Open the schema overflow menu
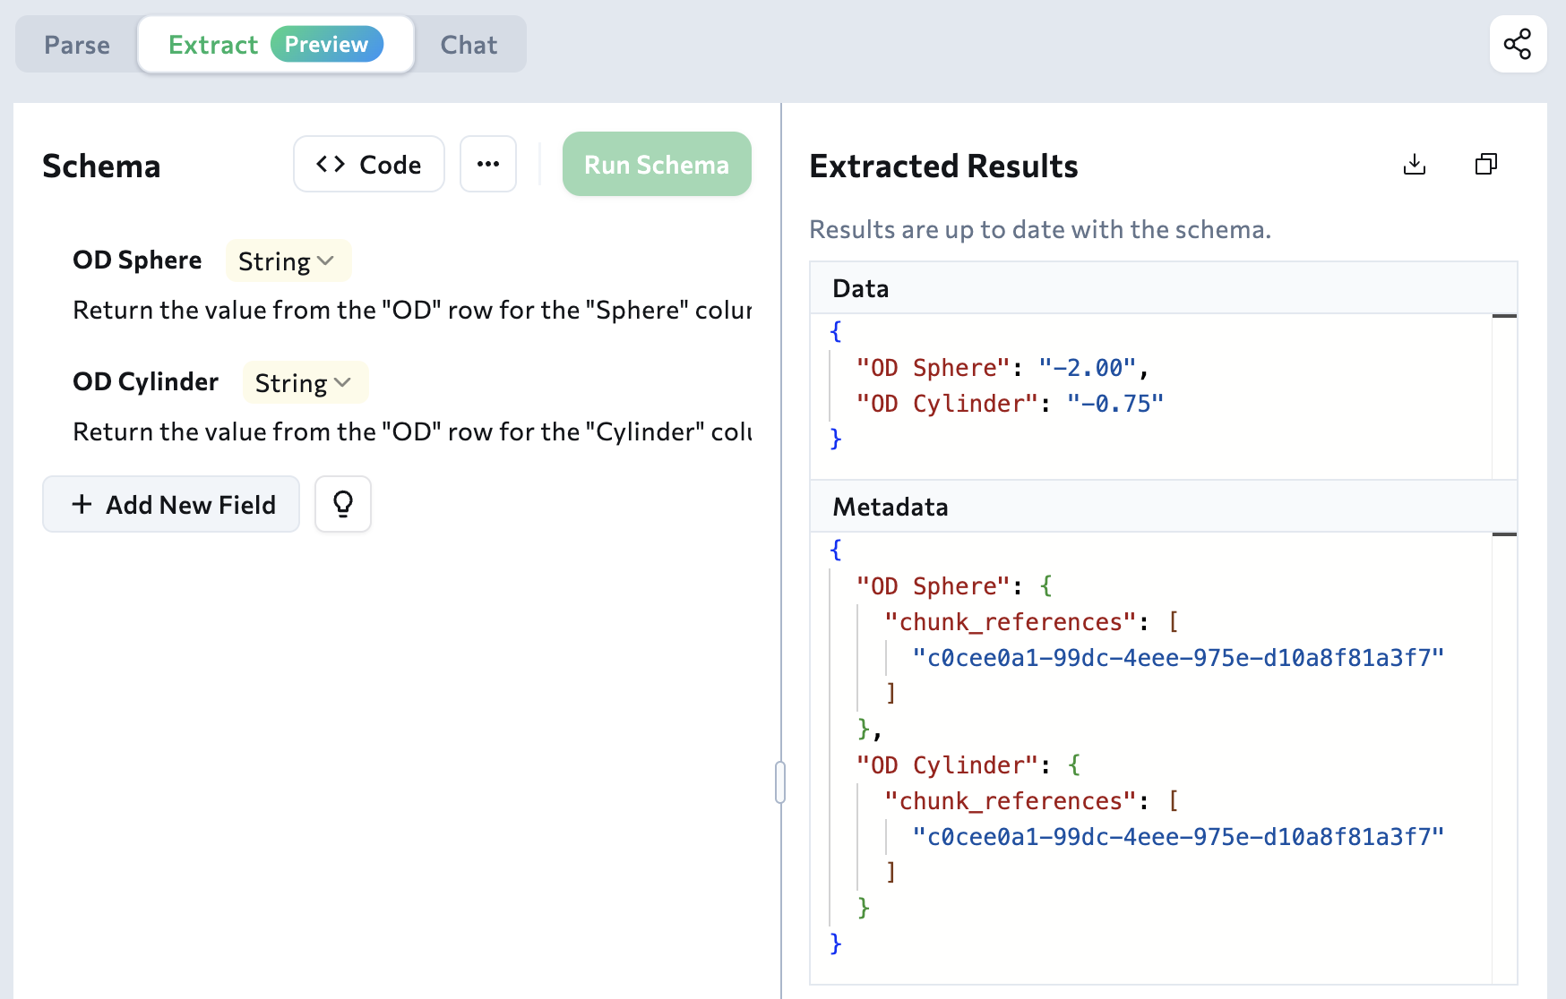The height and width of the screenshot is (999, 1566). (488, 164)
